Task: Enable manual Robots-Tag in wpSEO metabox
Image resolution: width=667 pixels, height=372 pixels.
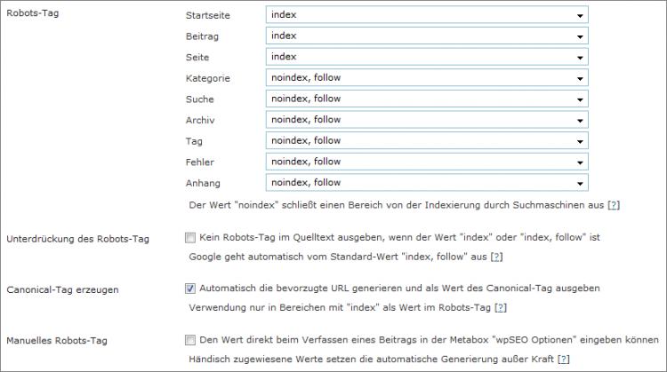Action: pyautogui.click(x=191, y=339)
